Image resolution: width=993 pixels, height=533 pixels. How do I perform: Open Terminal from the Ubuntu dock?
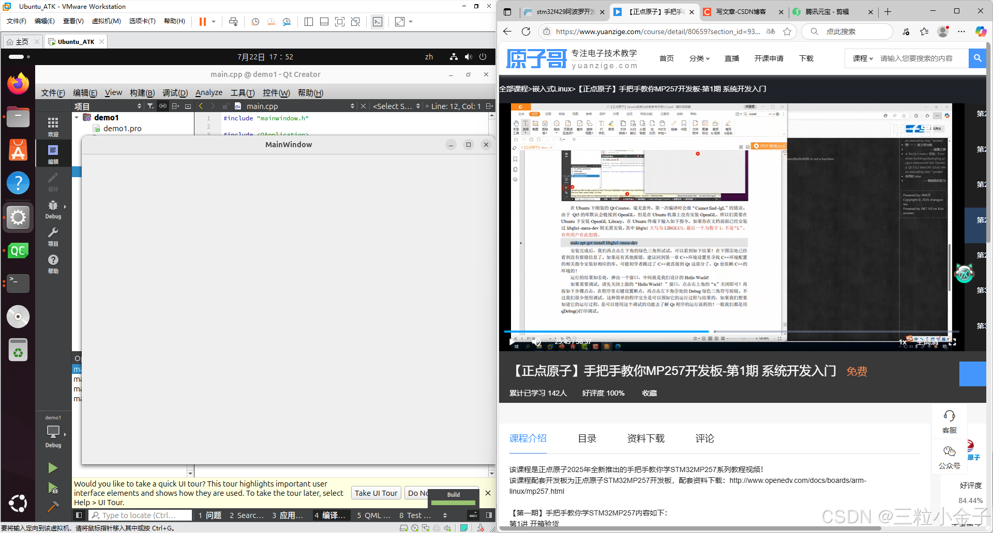tap(18, 283)
